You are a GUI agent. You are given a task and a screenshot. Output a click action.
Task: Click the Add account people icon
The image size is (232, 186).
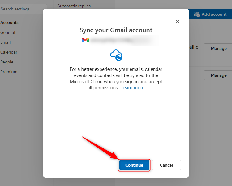coord(197,14)
